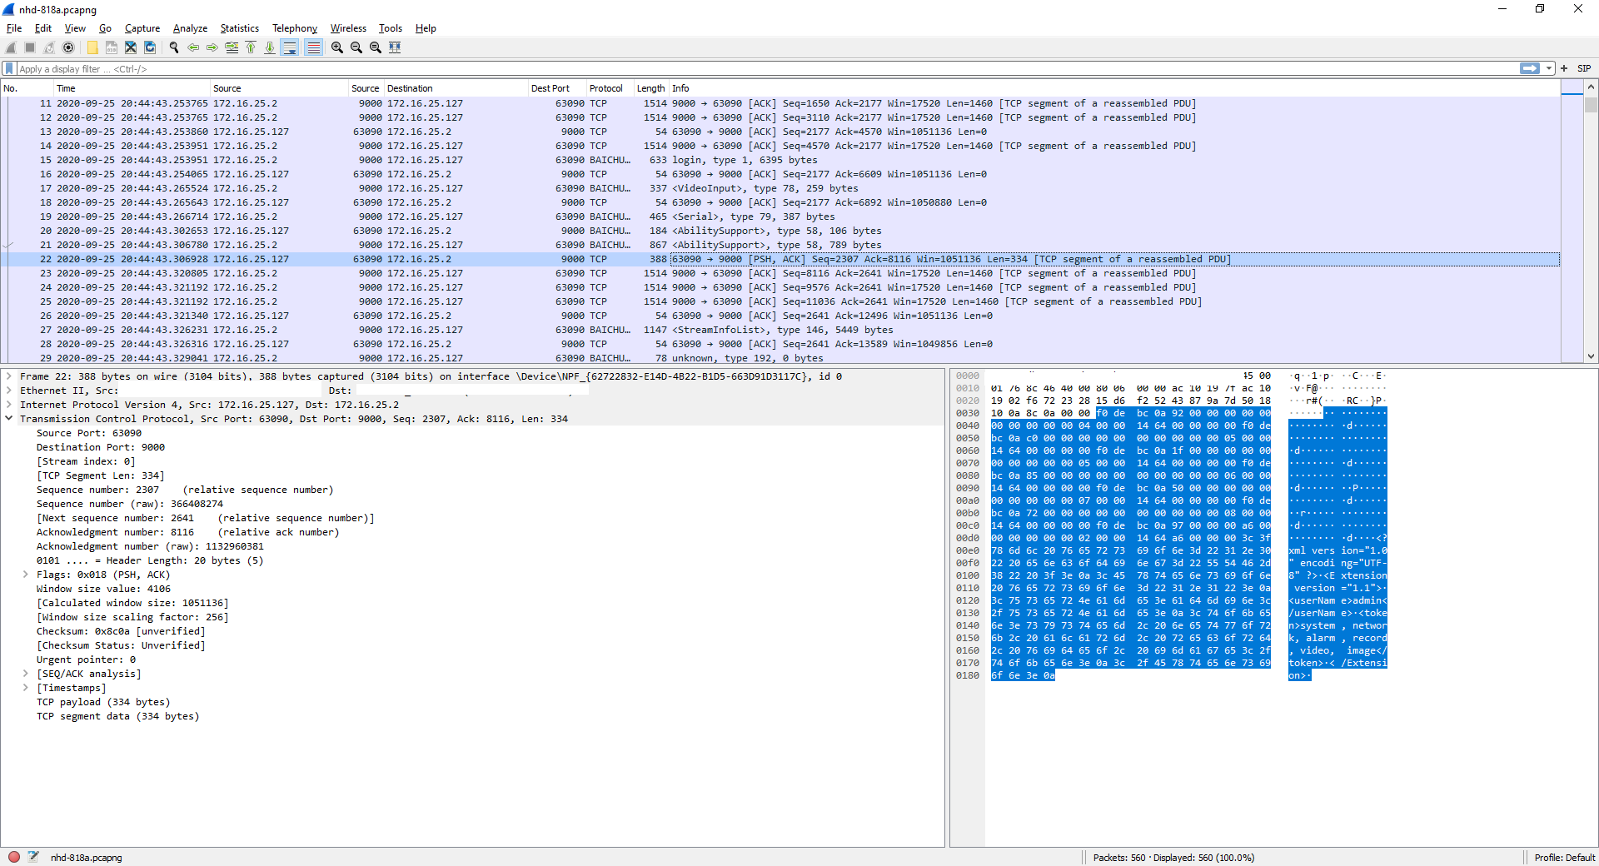Open the capture options gear icon

pos(68,47)
